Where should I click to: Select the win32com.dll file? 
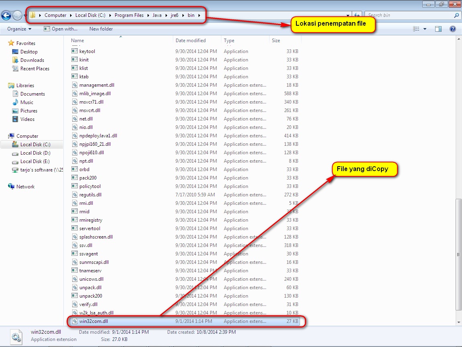[x=93, y=321]
